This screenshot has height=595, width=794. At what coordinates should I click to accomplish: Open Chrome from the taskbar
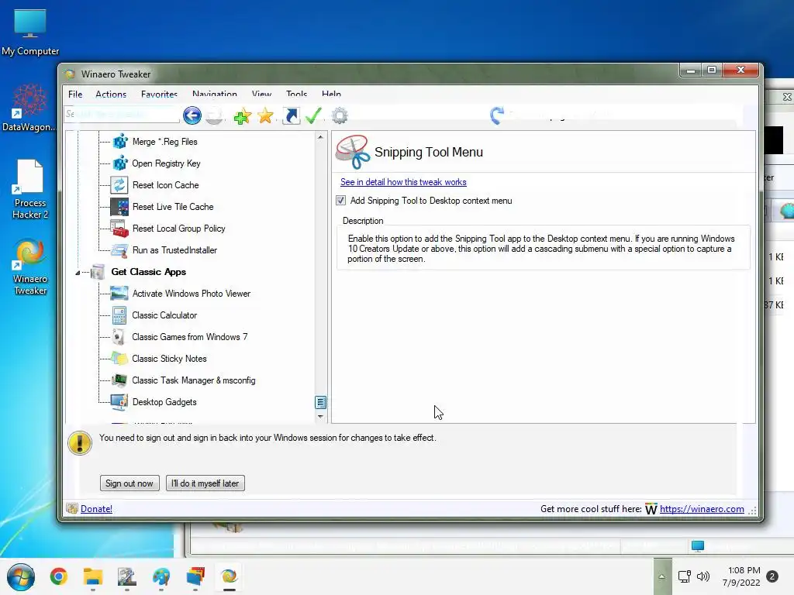(59, 576)
